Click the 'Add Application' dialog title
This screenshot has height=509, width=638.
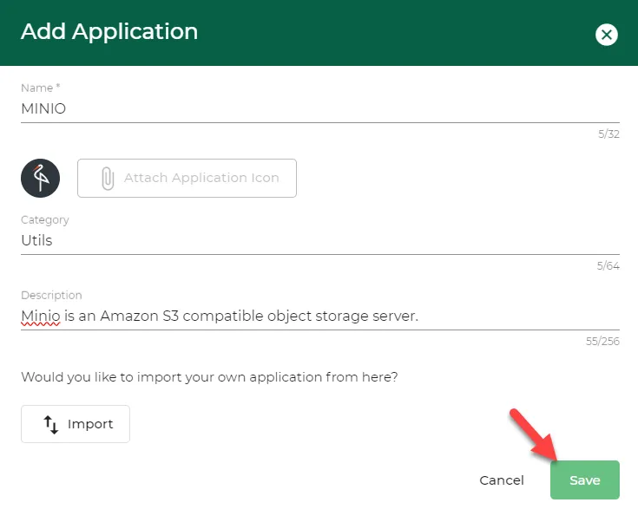(109, 31)
